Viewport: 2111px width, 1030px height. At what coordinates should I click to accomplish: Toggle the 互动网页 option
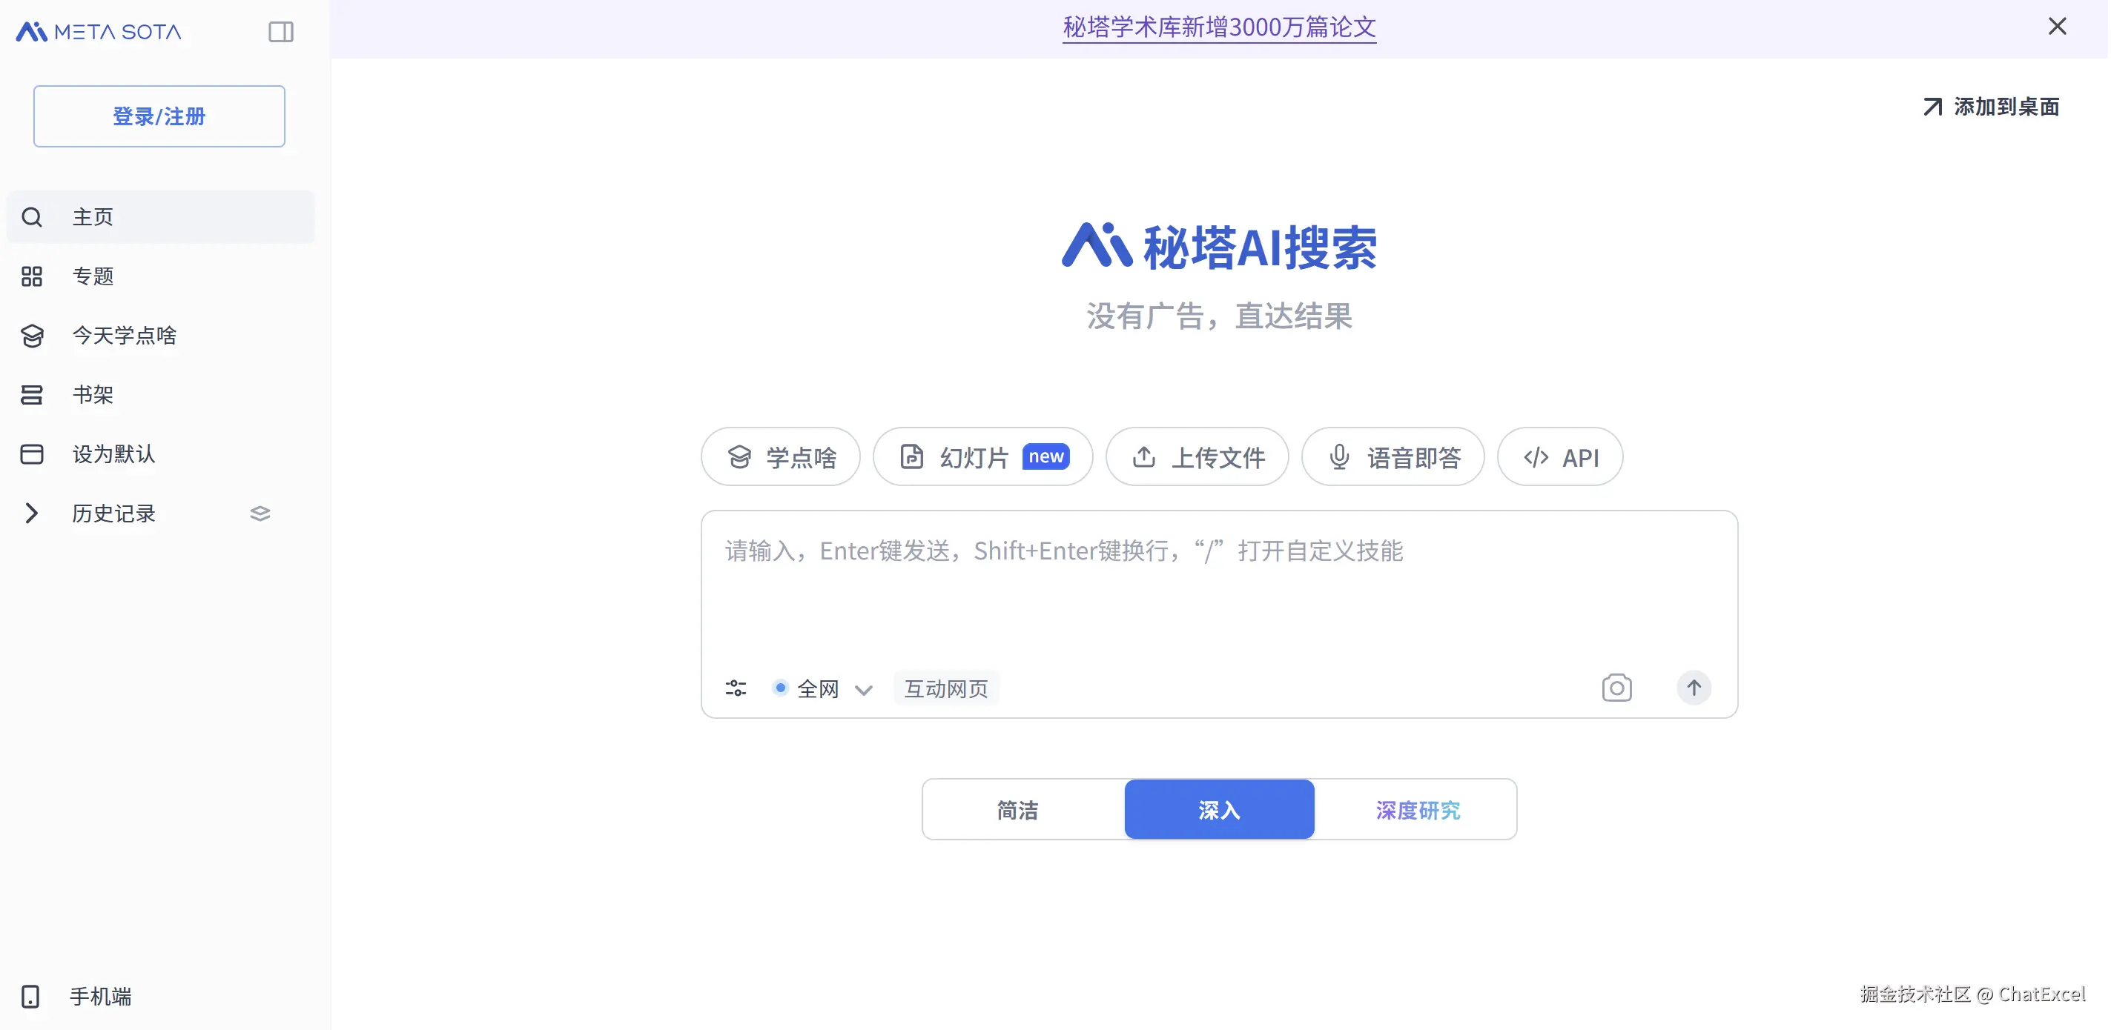click(x=945, y=688)
